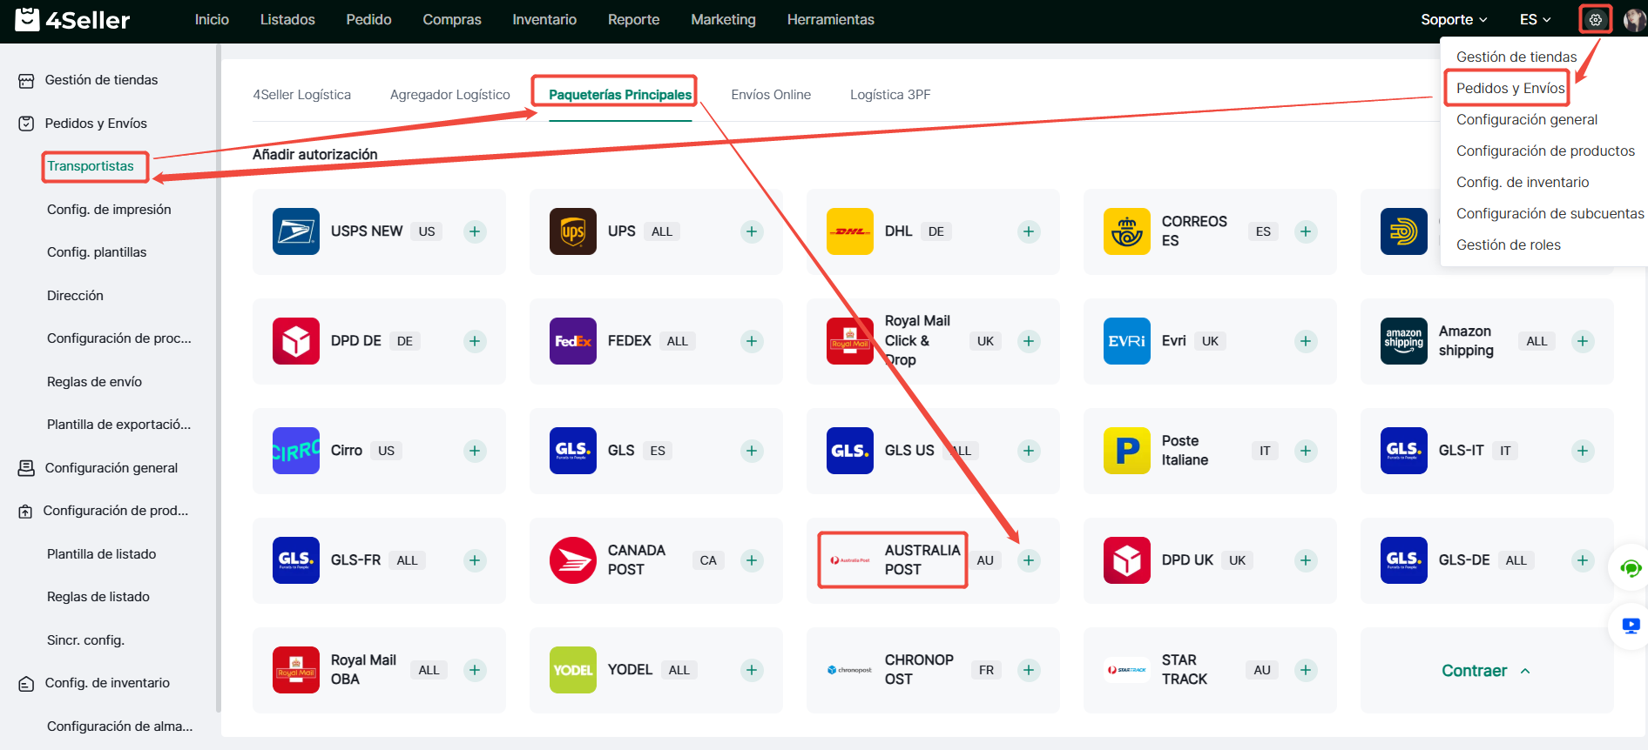Select Pedidos y Envíos in settings dropdown

(x=1510, y=88)
